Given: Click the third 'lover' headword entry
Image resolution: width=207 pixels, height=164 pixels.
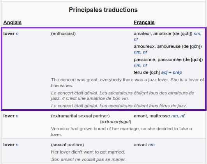Looking at the screenshot, I should [x=9, y=145].
